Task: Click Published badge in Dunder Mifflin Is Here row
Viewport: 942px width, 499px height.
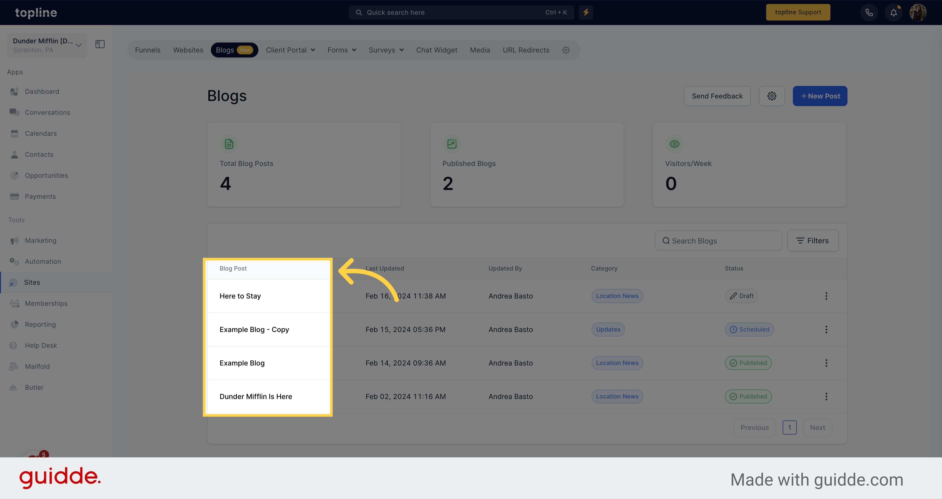Action: point(748,396)
